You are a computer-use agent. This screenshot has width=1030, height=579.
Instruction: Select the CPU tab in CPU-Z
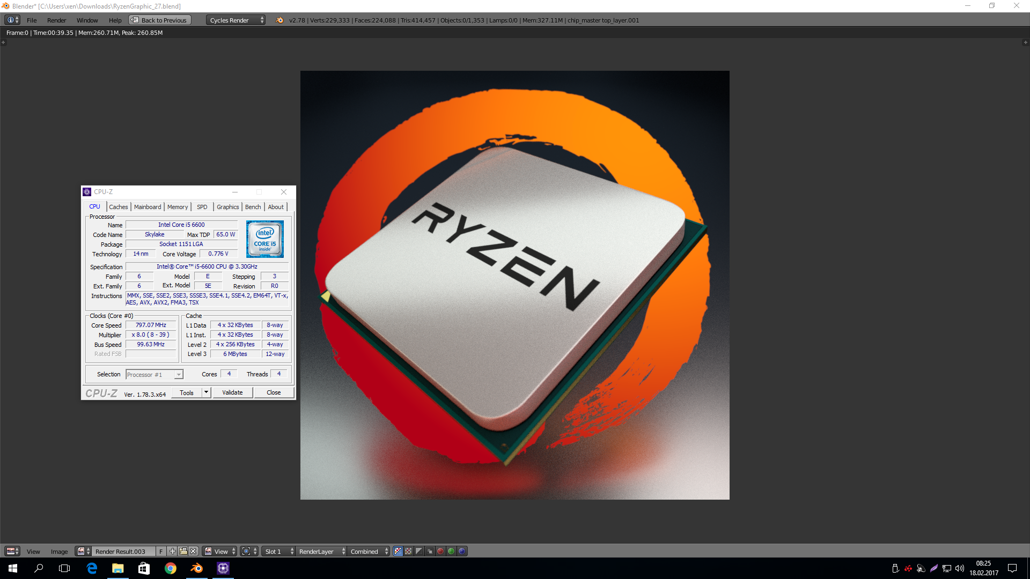[95, 206]
